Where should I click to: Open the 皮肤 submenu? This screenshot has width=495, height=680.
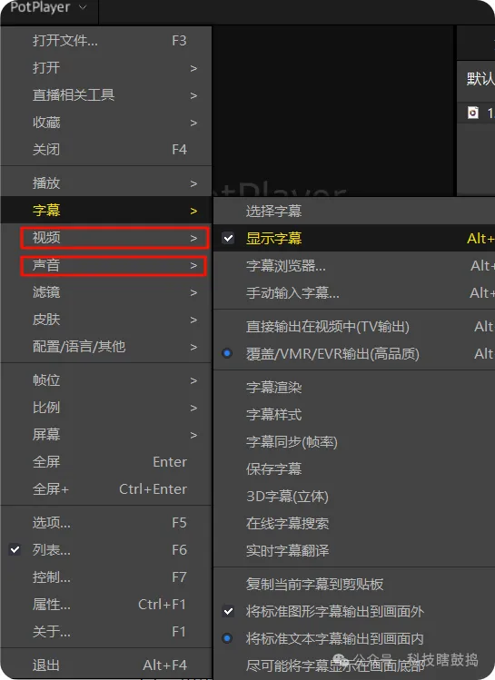coord(106,320)
